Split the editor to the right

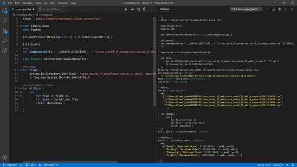pos(145,9)
